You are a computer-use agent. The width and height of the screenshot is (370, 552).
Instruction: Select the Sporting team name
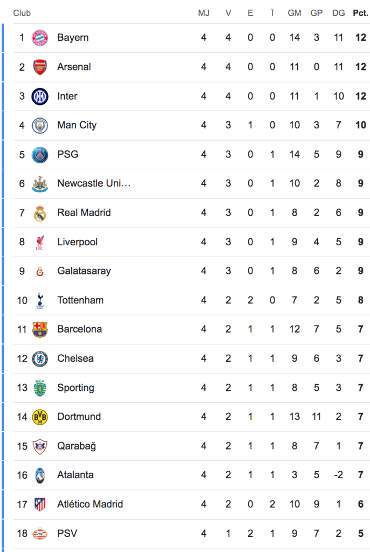[x=76, y=388]
